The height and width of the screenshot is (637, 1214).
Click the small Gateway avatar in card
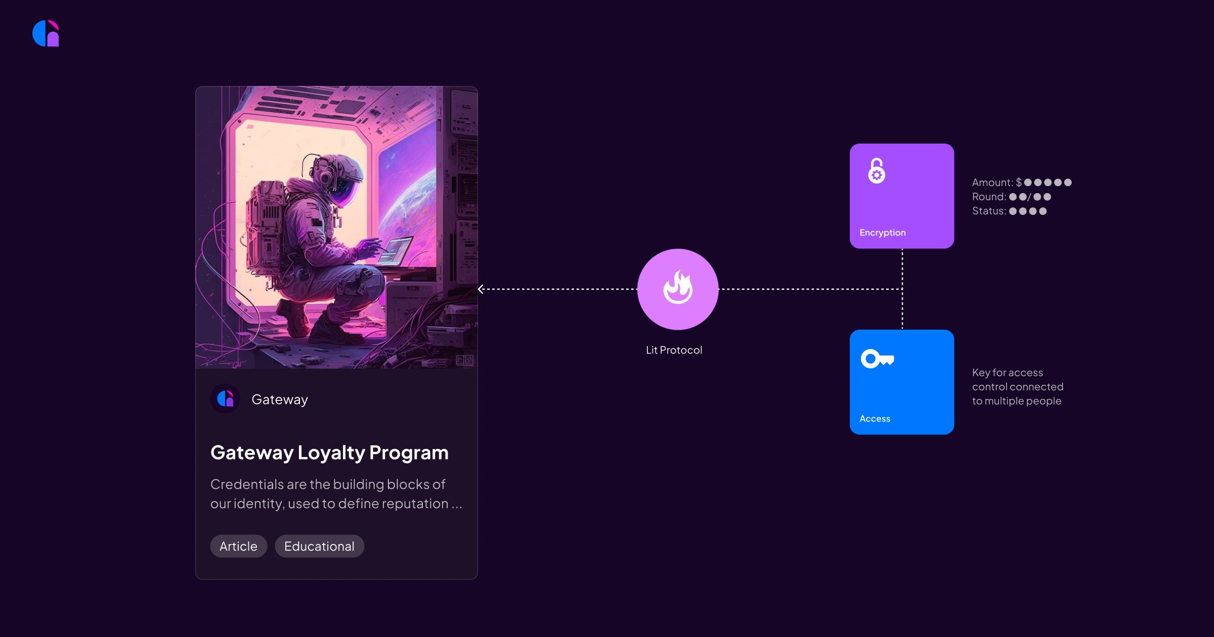225,399
